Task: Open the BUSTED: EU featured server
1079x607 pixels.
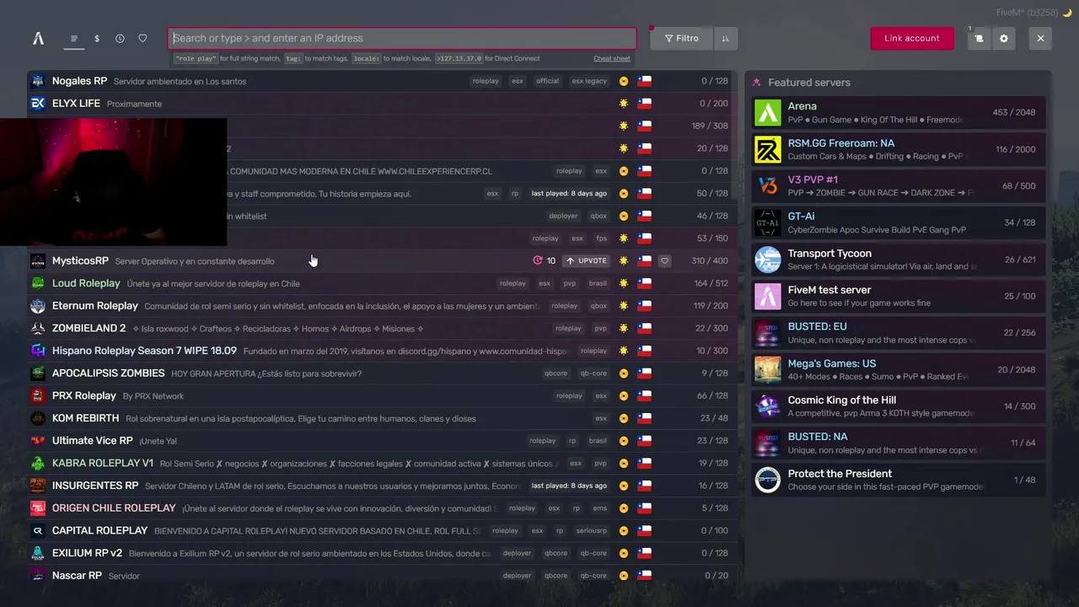Action: tap(899, 333)
